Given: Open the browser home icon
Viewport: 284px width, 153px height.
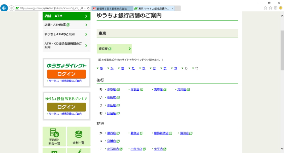Looking at the screenshot, I should tap(265, 8).
